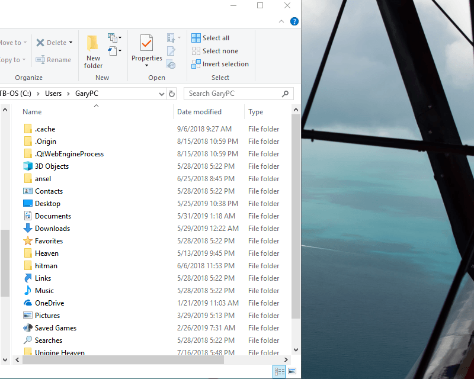Select the Saved Games folder
Viewport: 474px width, 379px height.
point(55,327)
